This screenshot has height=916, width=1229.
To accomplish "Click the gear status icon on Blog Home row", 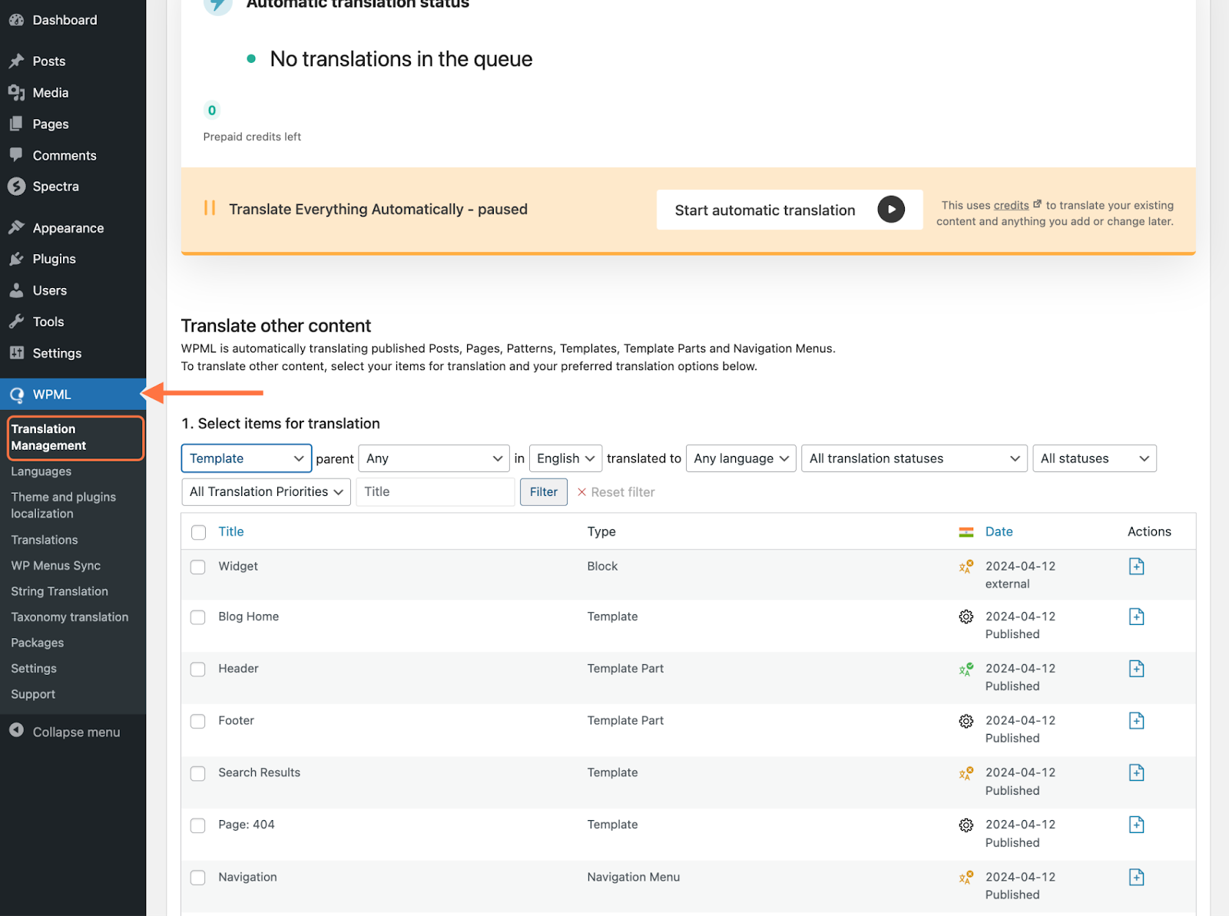I will pyautogui.click(x=966, y=617).
